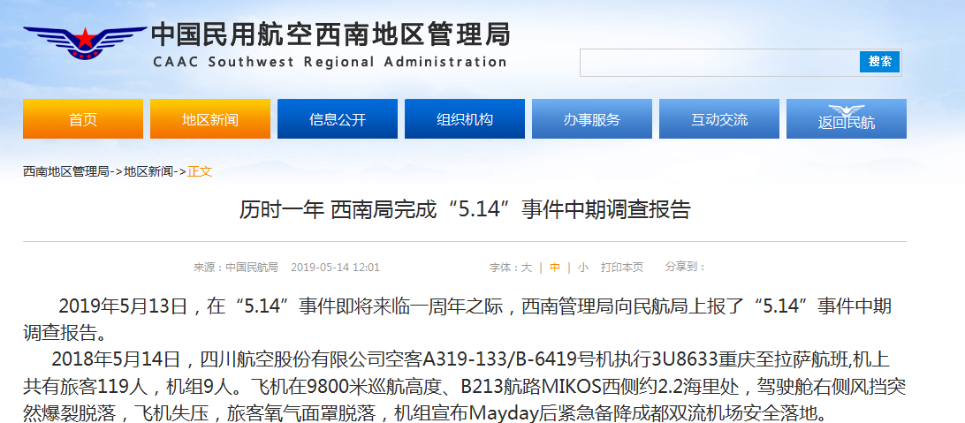Viewport: 965px width, 423px height.
Task: Click the publish date 2019-05-14 12:01
Action: tap(336, 268)
